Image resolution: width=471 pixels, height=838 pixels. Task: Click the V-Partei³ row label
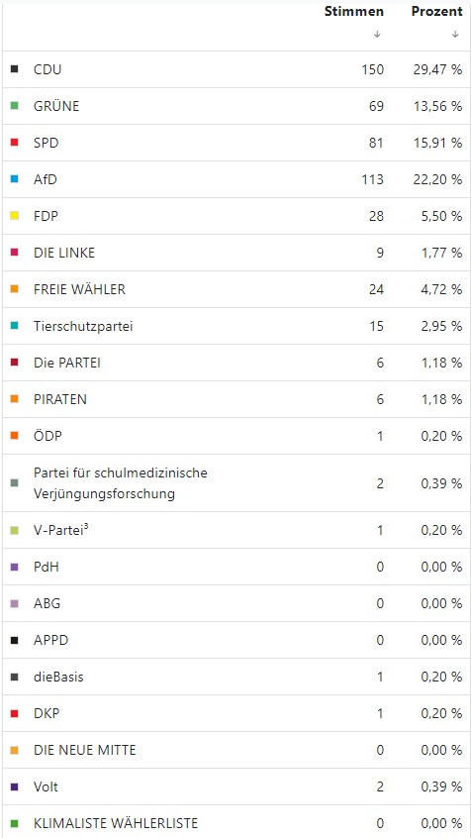61,530
